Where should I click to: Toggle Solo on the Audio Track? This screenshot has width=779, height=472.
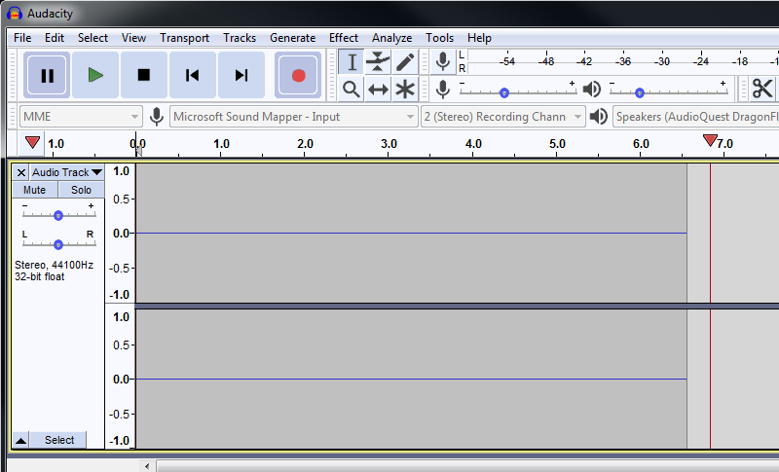pos(81,190)
